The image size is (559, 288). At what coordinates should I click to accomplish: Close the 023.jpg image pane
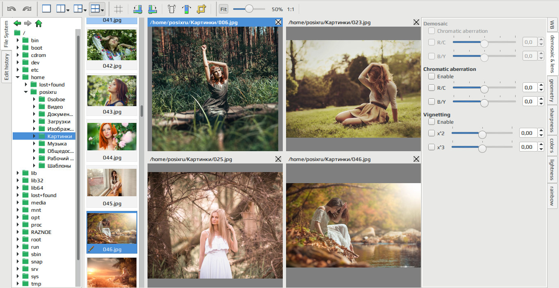[x=416, y=22]
